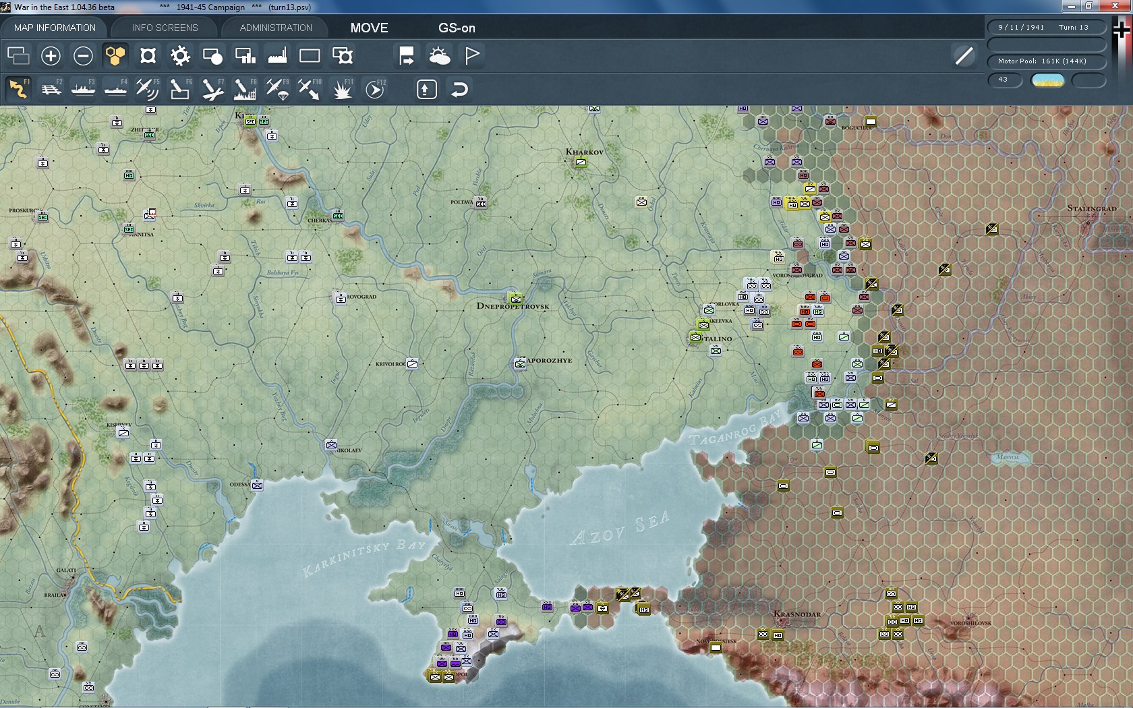
Task: Click the F11 explosion icon
Action: [x=342, y=89]
